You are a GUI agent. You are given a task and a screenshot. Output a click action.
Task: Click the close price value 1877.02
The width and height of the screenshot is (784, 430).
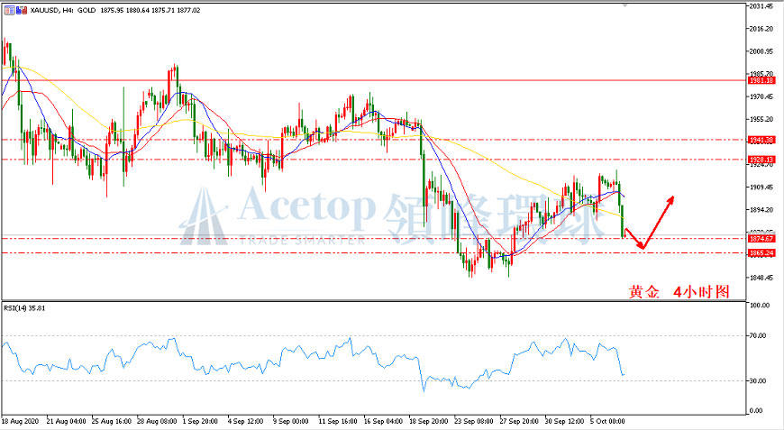click(x=189, y=10)
